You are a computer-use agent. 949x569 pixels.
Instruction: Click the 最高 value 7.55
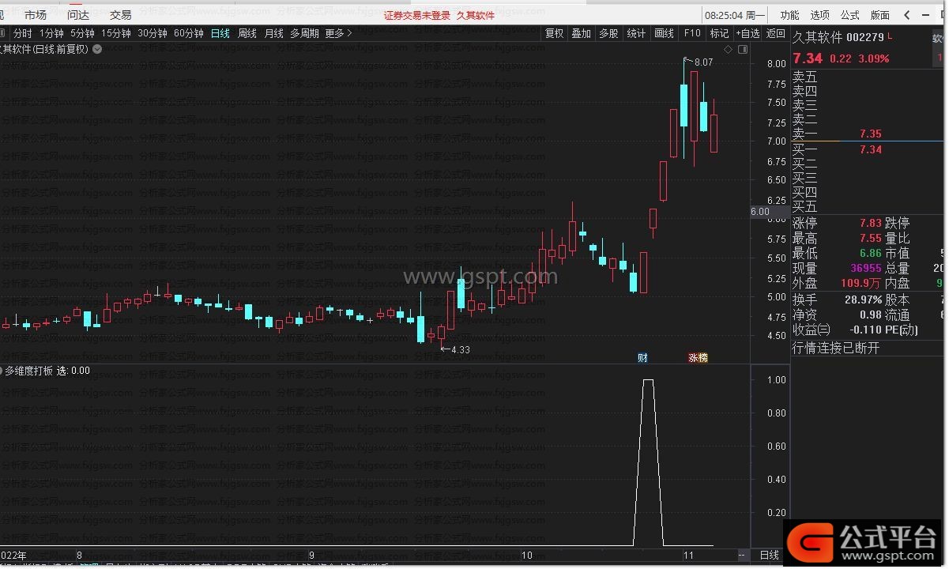point(871,239)
